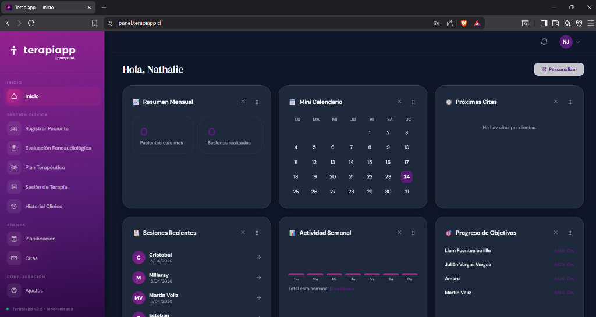Open Evaluación Fonoaudiológica section

tap(54, 148)
